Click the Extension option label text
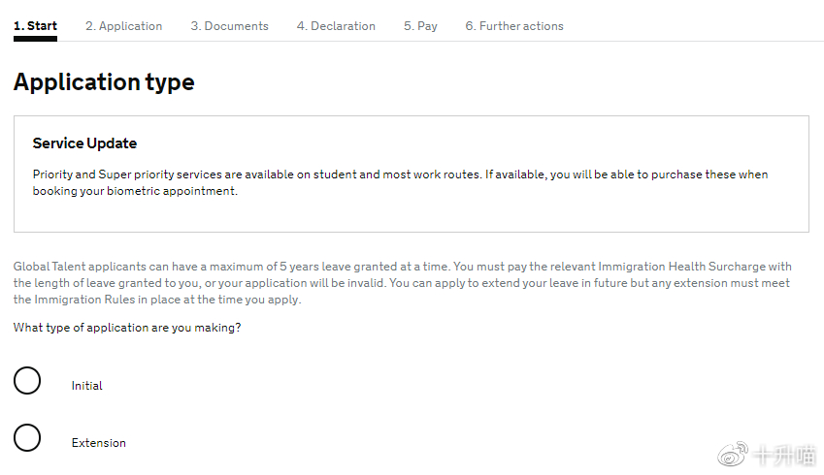The image size is (824, 475). [x=98, y=443]
